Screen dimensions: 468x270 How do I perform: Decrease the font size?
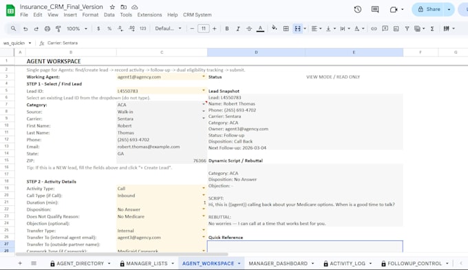click(x=192, y=29)
